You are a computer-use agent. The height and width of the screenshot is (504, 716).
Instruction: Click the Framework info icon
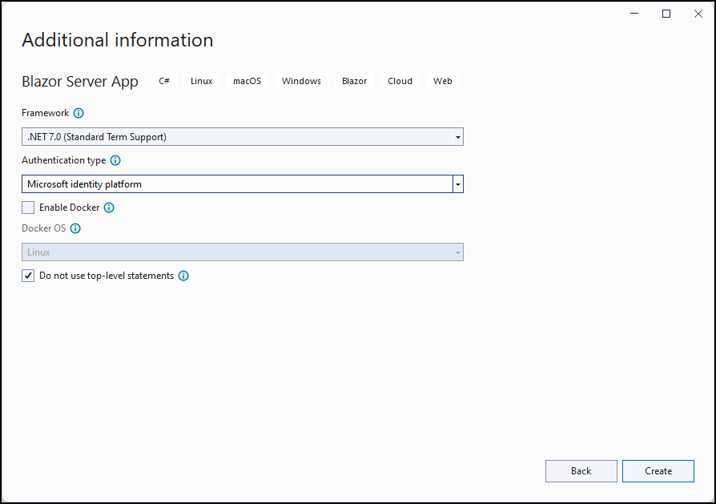[x=78, y=113]
